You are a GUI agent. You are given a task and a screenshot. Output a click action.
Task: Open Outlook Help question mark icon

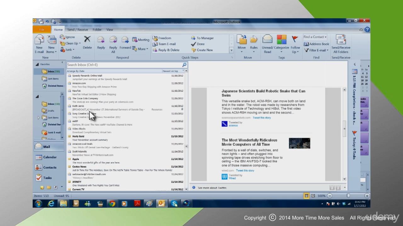(x=367, y=30)
